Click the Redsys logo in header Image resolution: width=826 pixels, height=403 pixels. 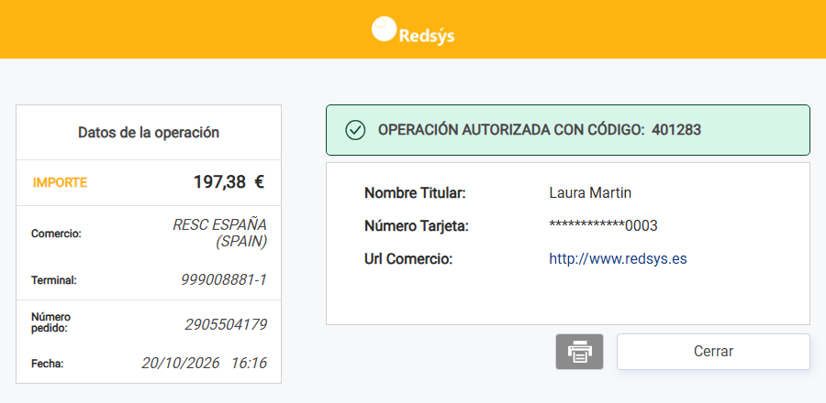(413, 30)
